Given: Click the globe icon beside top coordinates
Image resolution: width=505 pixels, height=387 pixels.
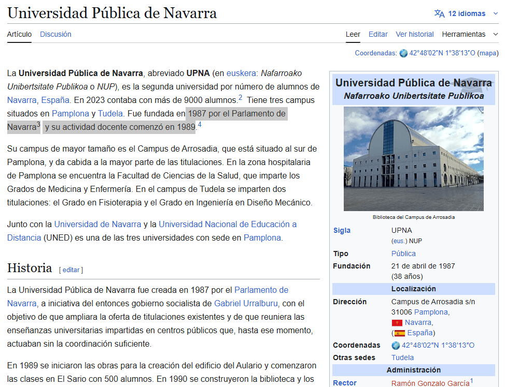Looking at the screenshot, I should point(403,53).
